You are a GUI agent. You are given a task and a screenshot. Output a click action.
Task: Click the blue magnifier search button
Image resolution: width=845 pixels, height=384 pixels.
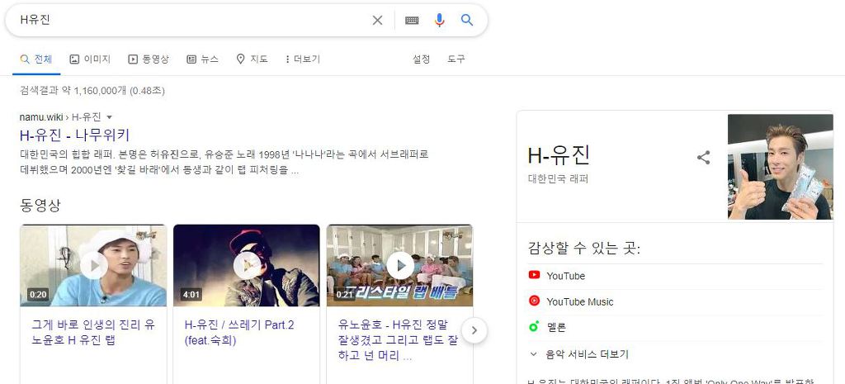coord(467,21)
